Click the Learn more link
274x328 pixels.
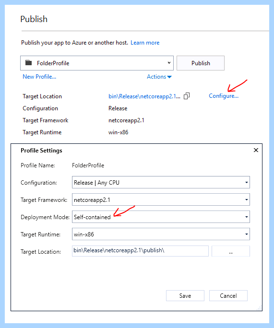pos(145,43)
